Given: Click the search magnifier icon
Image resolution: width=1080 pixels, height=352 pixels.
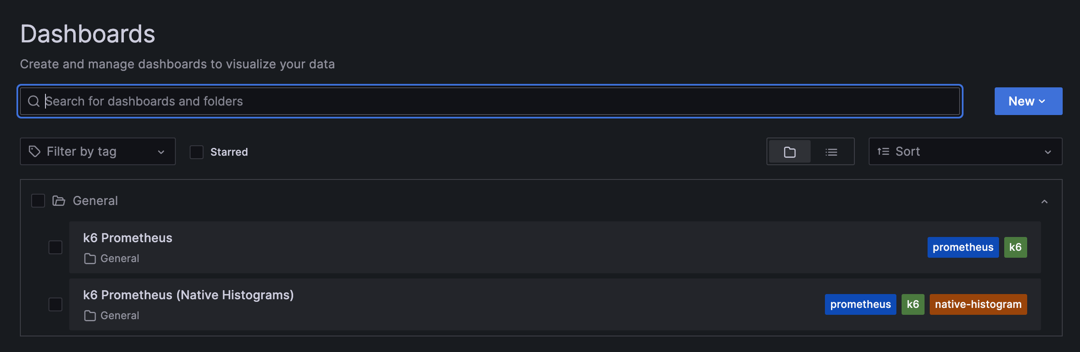Looking at the screenshot, I should point(33,101).
